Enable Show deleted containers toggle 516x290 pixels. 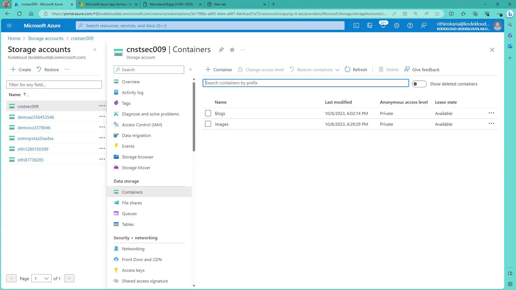[419, 84]
